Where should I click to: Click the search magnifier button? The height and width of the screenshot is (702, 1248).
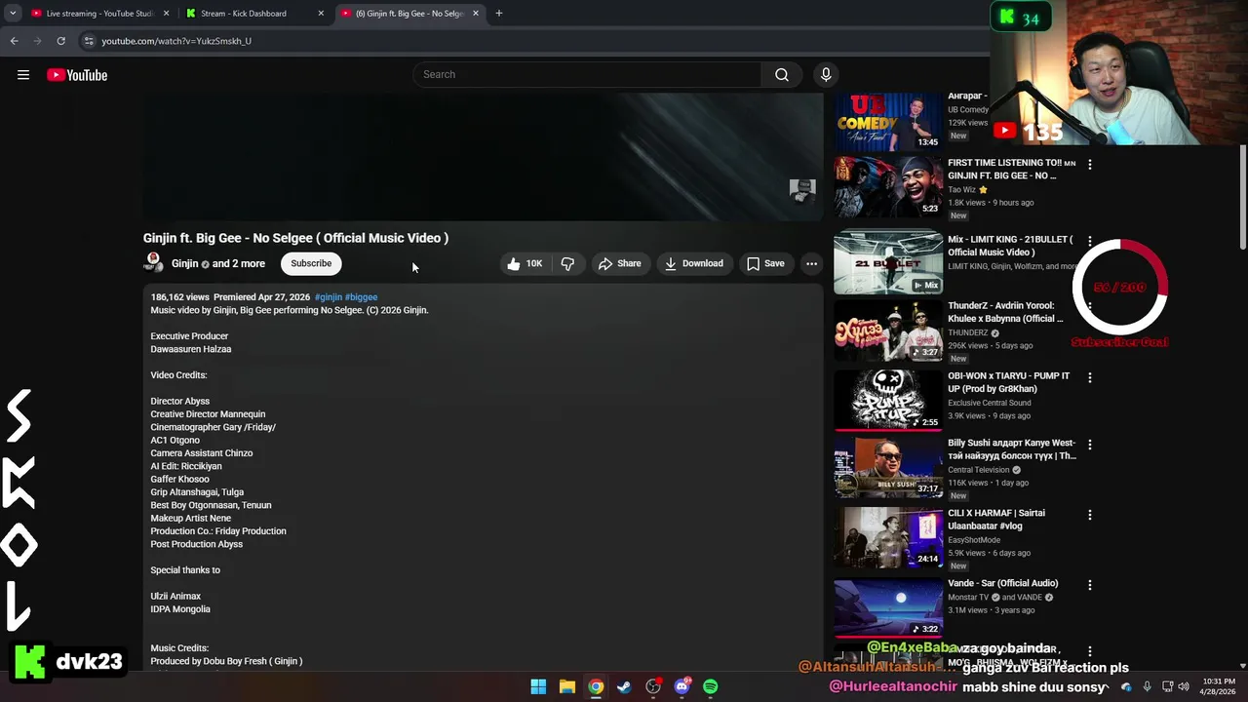click(x=782, y=75)
